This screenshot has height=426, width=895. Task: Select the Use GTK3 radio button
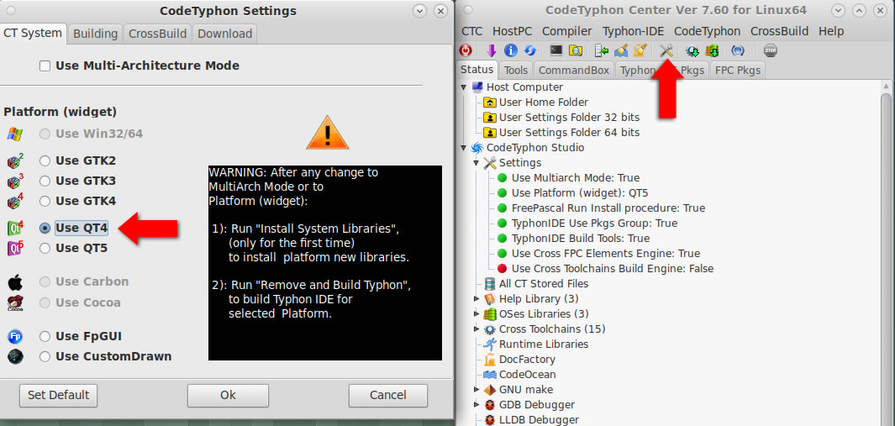click(45, 181)
